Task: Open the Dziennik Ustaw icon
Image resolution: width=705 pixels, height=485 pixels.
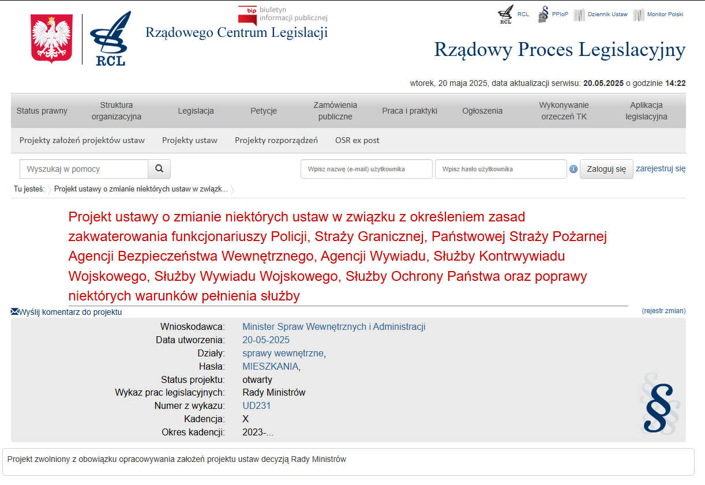Action: 579,15
